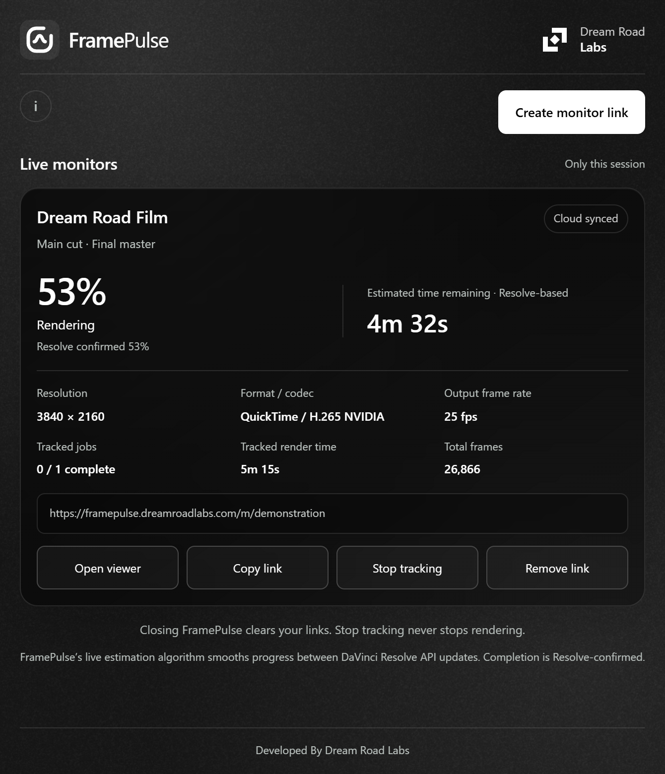Click the live estimation algorithm note
Screen dimensions: 665x774
pyautogui.click(x=332, y=657)
